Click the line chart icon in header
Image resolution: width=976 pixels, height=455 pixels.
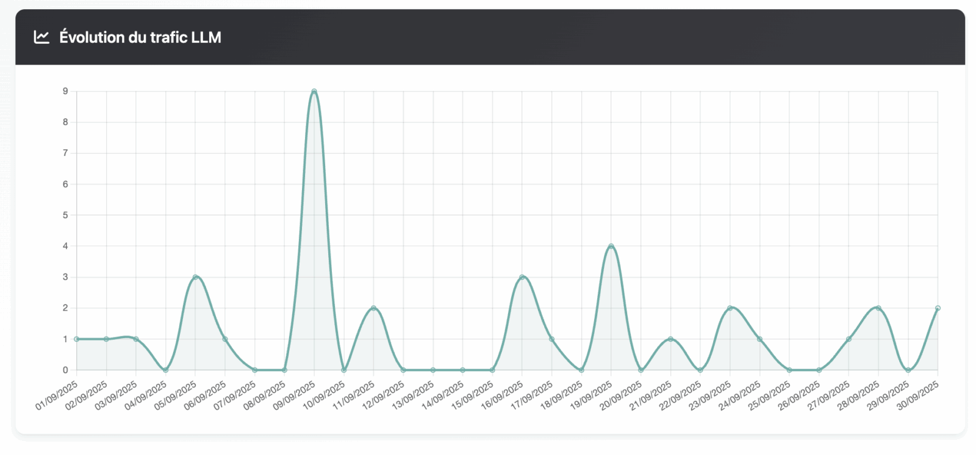click(x=41, y=37)
